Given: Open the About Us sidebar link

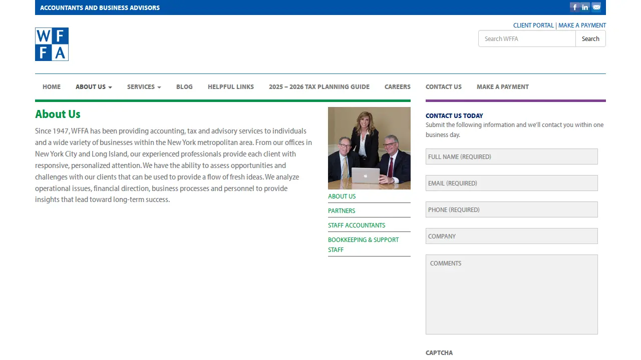Looking at the screenshot, I should (342, 196).
